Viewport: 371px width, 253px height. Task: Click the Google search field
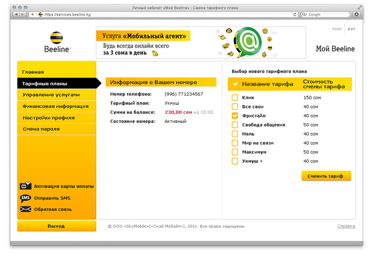coord(326,15)
